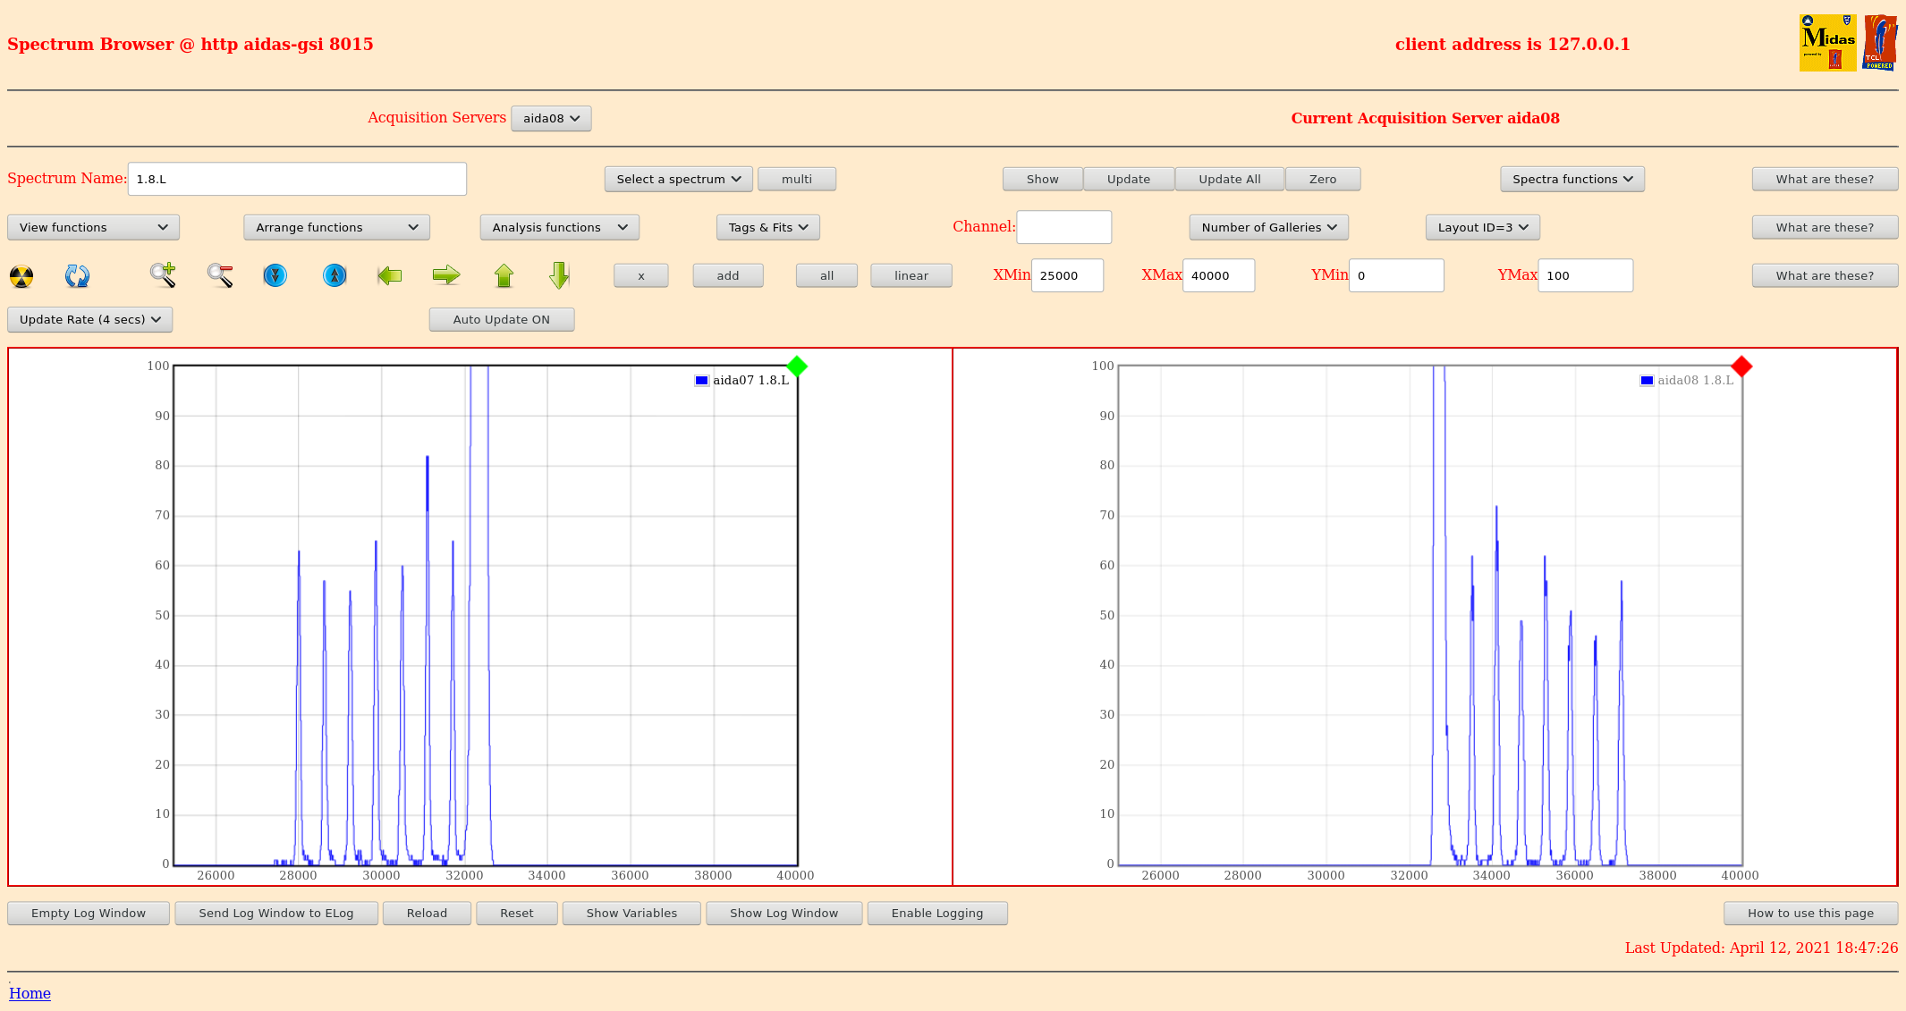Click the Spectrum Name input field
Image resolution: width=1906 pixels, height=1011 pixels.
(297, 179)
